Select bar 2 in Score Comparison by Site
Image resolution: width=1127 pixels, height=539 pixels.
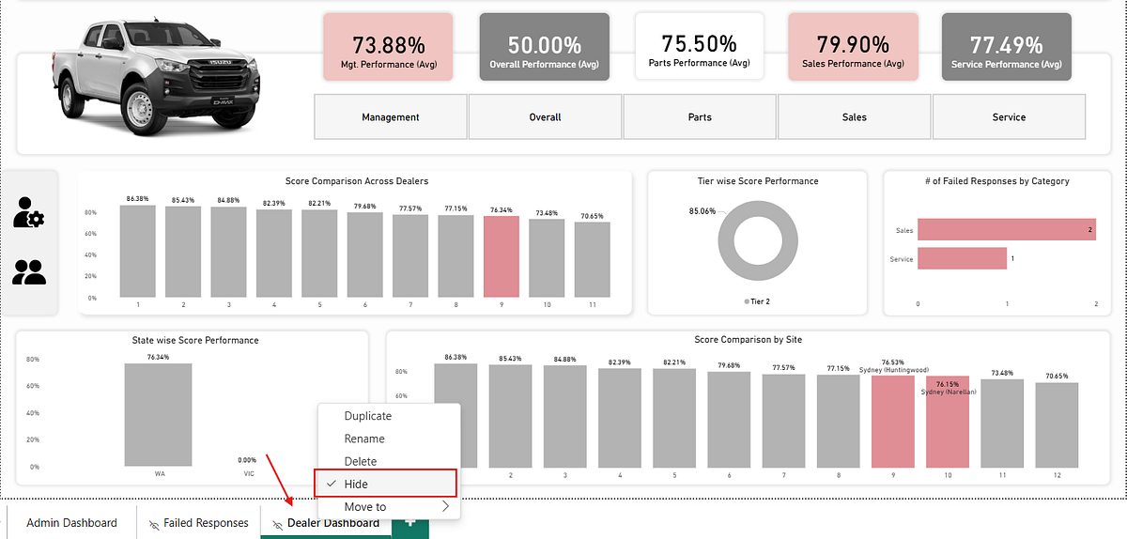point(510,416)
